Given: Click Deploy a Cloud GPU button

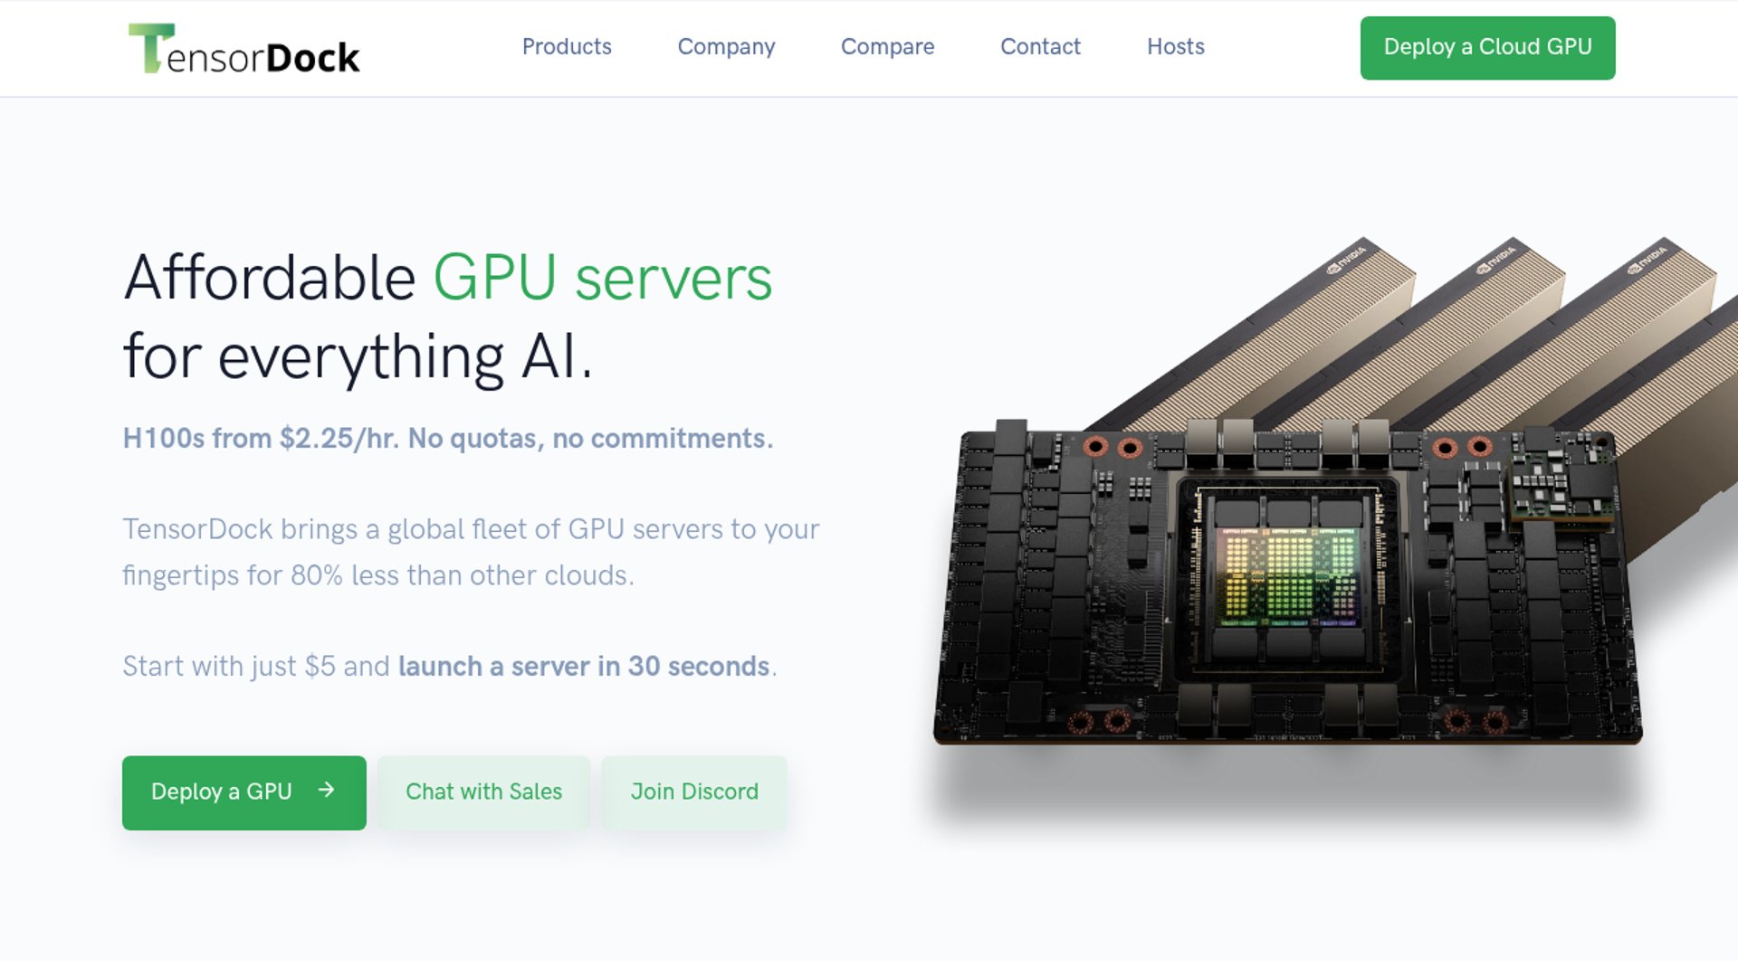Looking at the screenshot, I should [1487, 48].
